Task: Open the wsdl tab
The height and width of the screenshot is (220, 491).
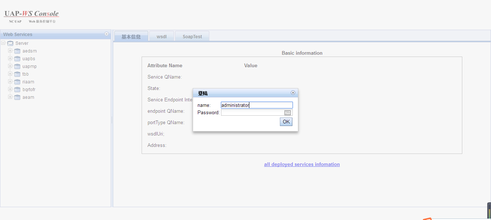Action: tap(161, 36)
